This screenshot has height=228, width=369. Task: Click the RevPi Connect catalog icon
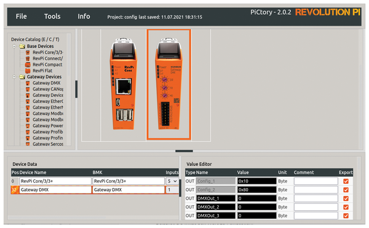tap(28, 58)
